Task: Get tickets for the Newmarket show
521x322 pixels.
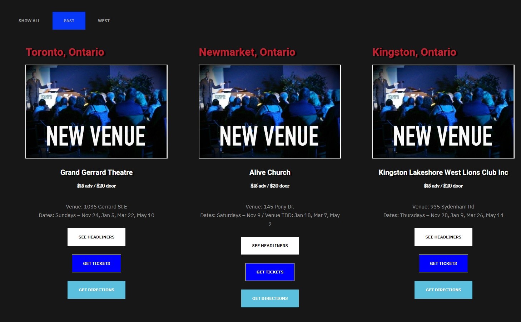Action: 270,272
